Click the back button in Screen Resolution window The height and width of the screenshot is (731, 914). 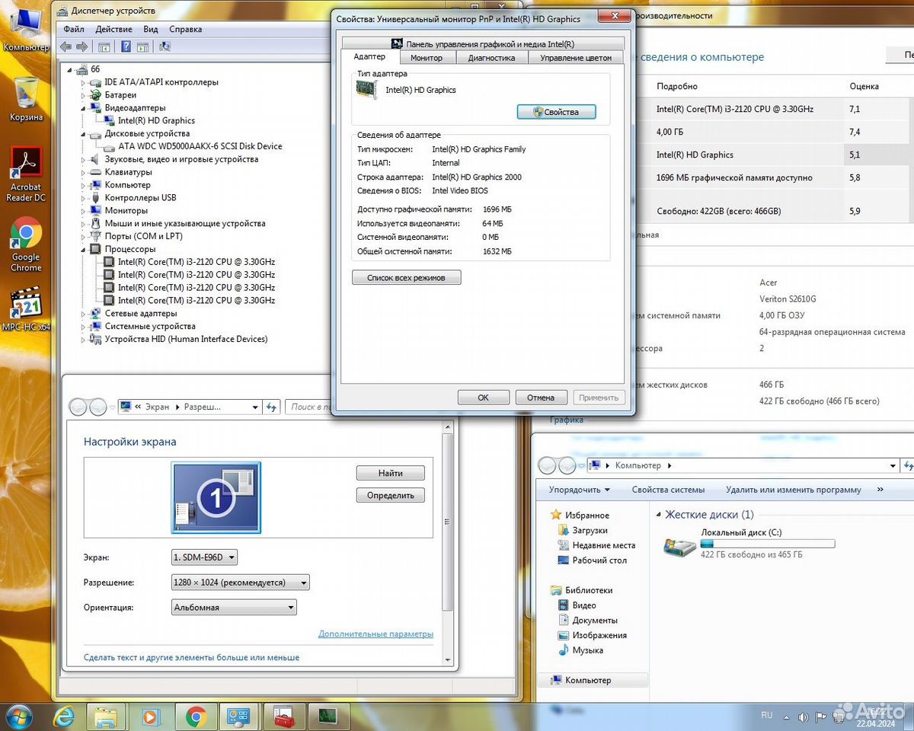78,407
